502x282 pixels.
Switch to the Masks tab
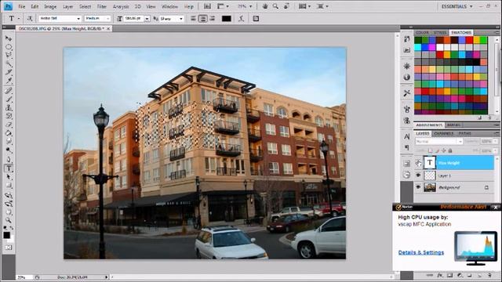point(453,125)
